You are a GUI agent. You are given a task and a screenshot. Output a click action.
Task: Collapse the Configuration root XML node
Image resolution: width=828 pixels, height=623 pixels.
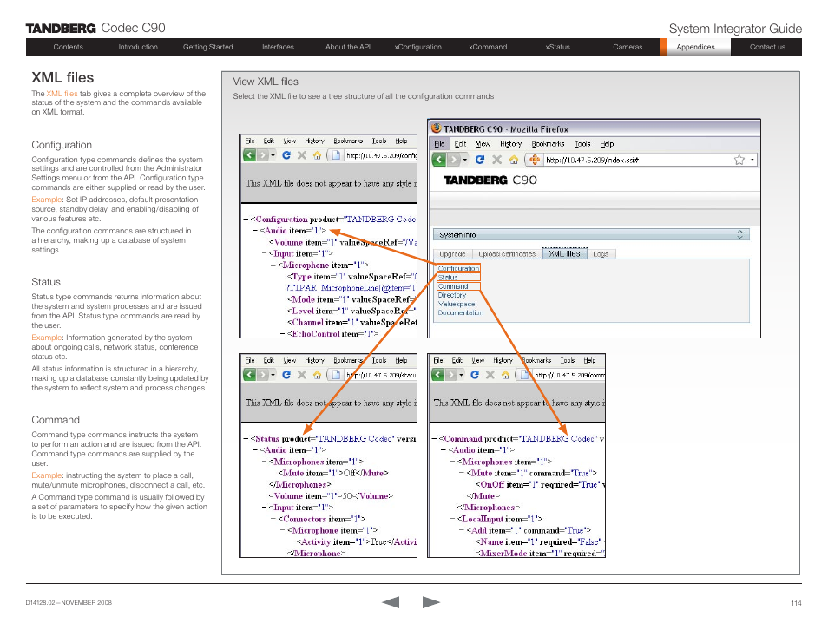point(246,220)
